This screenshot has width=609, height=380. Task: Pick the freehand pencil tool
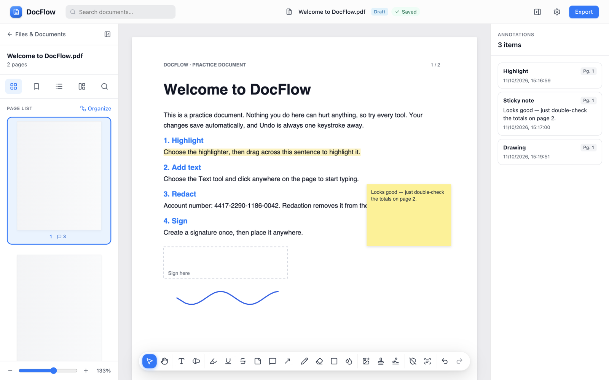tap(304, 361)
